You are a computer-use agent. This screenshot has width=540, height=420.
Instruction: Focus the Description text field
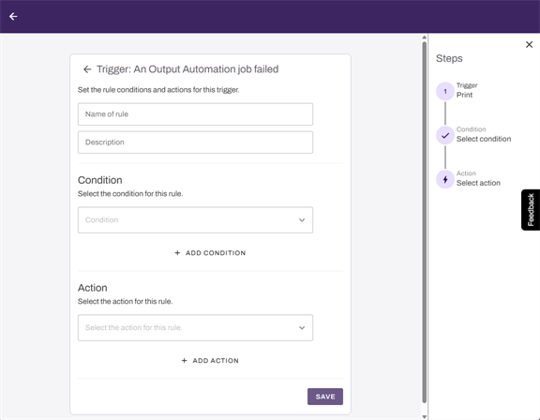(x=195, y=142)
